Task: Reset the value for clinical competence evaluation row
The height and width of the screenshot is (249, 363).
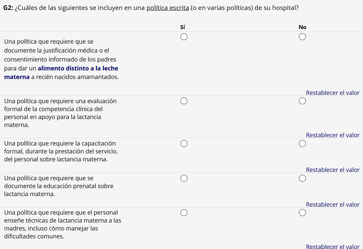Action: coord(333,135)
